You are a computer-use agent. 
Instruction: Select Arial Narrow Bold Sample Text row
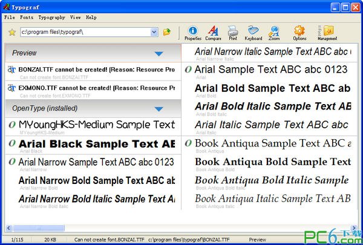point(93,182)
